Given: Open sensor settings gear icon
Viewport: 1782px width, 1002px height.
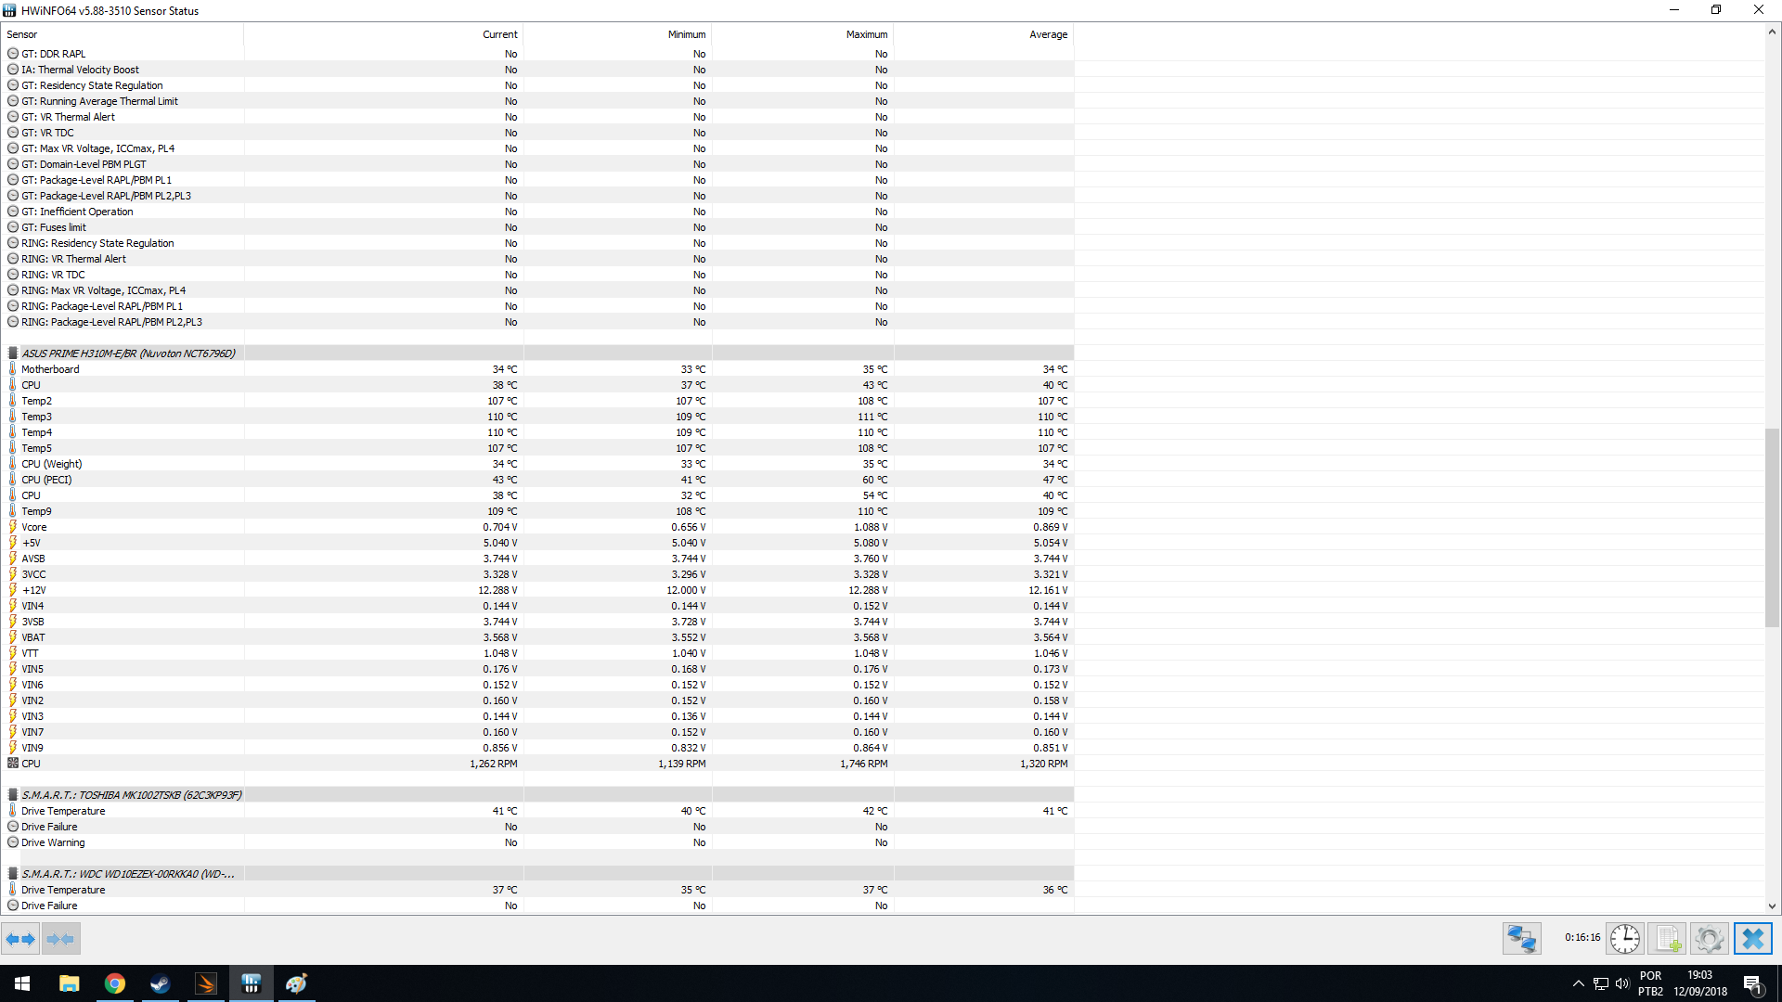Looking at the screenshot, I should (1710, 939).
